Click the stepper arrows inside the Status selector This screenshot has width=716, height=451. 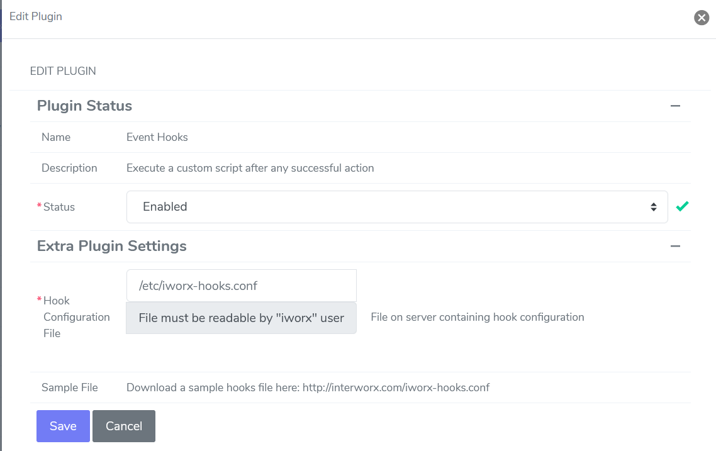(654, 206)
